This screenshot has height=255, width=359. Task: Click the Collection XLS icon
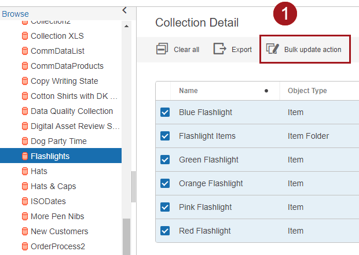[25, 36]
